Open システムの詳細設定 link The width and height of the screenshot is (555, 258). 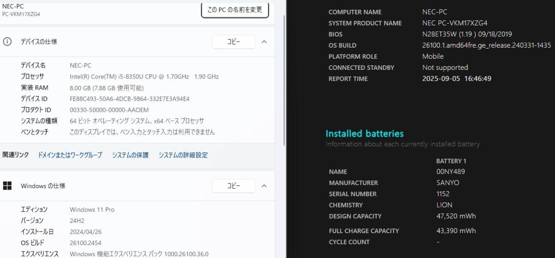pyautogui.click(x=183, y=155)
